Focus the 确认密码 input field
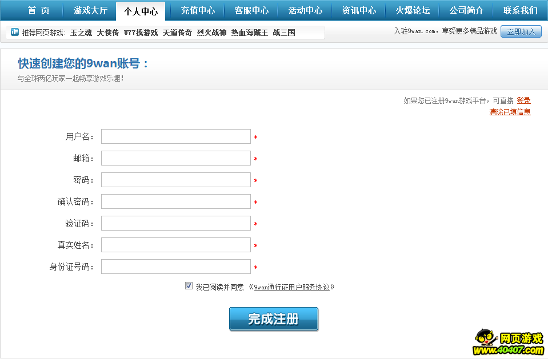This screenshot has height=359, width=548. (x=176, y=201)
